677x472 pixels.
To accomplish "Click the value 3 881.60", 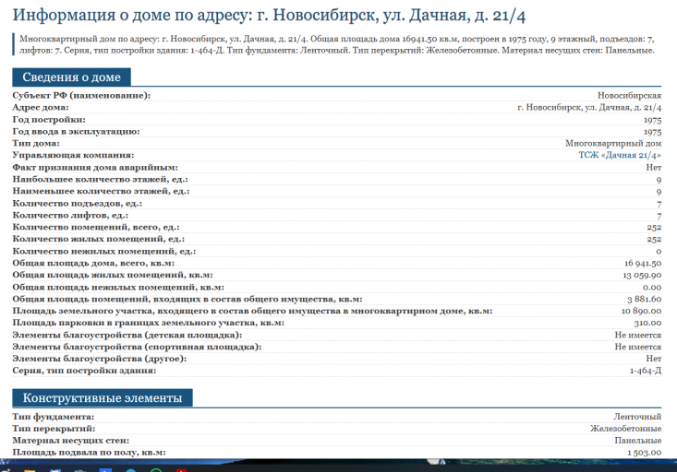I will pyautogui.click(x=644, y=299).
